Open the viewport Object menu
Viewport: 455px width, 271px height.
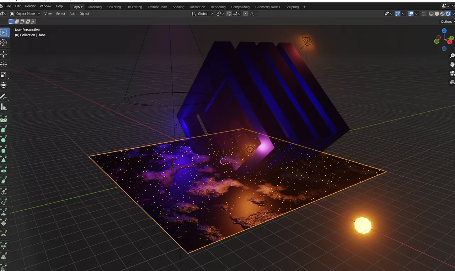click(84, 14)
